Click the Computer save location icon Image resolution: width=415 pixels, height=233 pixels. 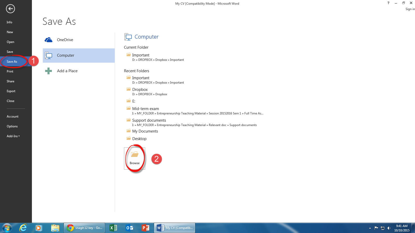[x=49, y=55]
